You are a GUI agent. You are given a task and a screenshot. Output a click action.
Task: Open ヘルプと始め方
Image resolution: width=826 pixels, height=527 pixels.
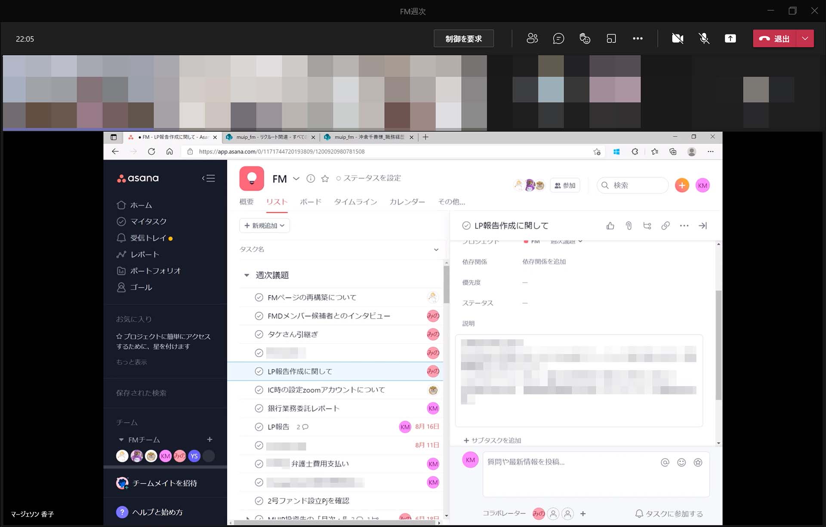click(150, 512)
